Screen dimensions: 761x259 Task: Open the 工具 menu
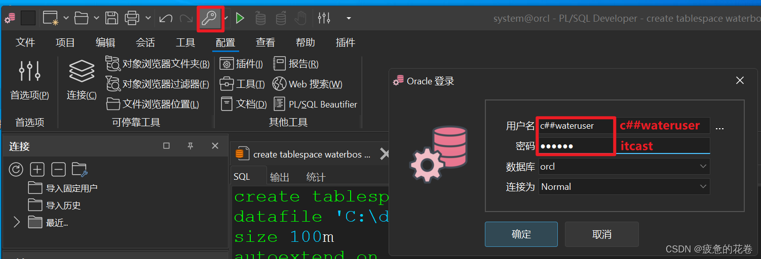pyautogui.click(x=185, y=43)
